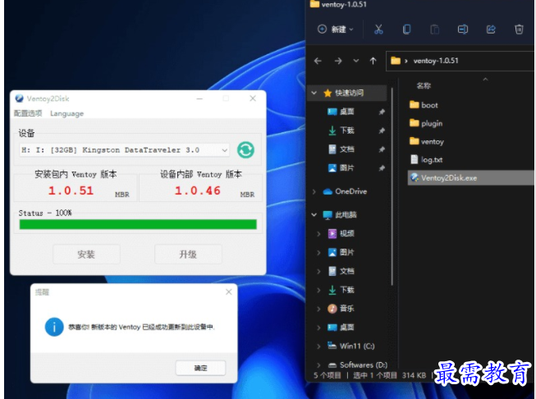Image resolution: width=536 pixels, height=399 pixels.
Task: Click the Ventoy2Disk title bar app icon
Action: [20, 99]
